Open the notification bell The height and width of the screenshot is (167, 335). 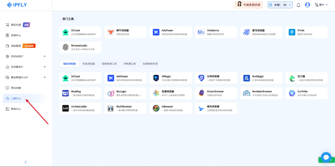pos(299,5)
